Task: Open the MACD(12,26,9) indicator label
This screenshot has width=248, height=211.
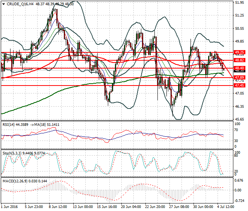Action: pyautogui.click(x=14, y=181)
